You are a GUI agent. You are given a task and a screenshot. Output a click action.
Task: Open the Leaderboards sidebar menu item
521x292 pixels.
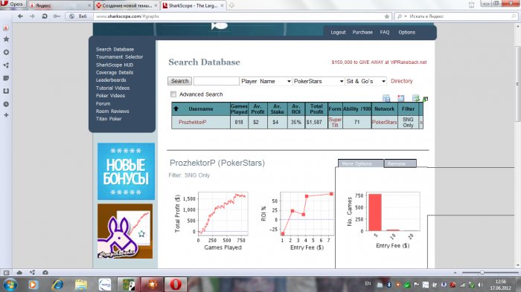[111, 80]
